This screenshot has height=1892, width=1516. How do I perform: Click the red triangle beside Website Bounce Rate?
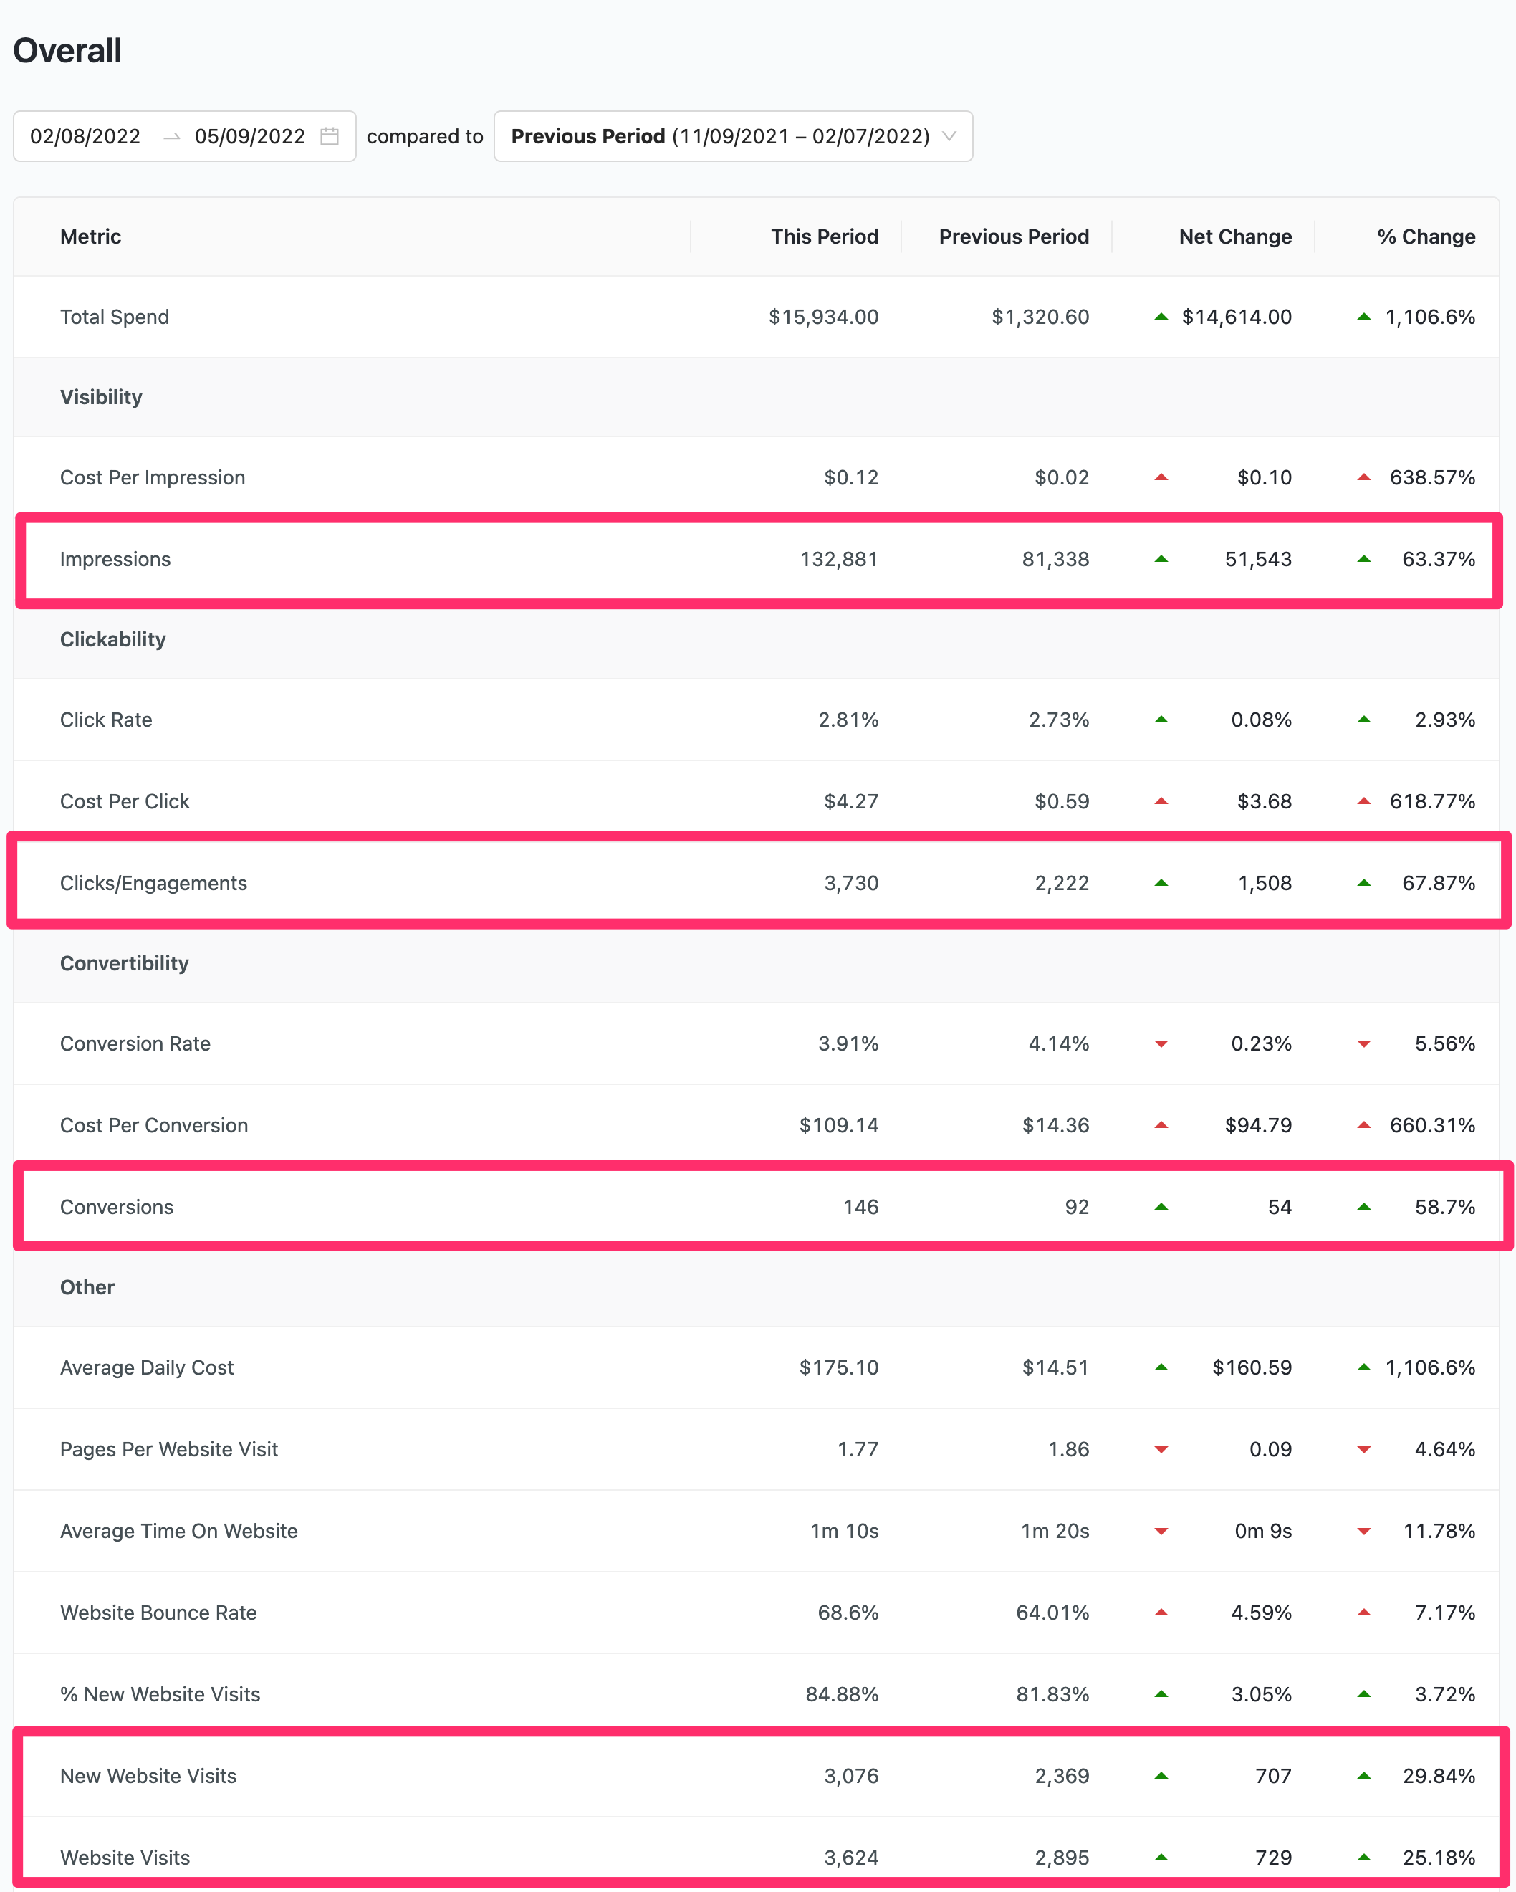pos(1160,1612)
